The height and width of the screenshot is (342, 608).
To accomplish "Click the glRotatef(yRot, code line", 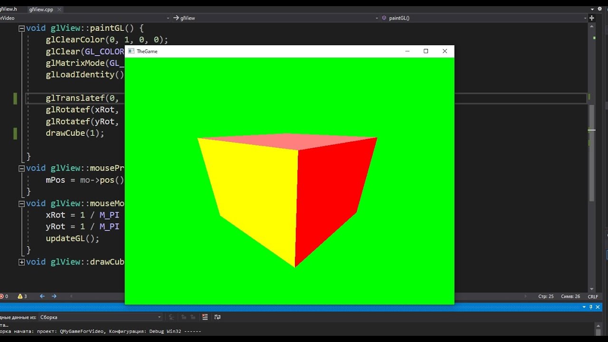I will coord(83,122).
